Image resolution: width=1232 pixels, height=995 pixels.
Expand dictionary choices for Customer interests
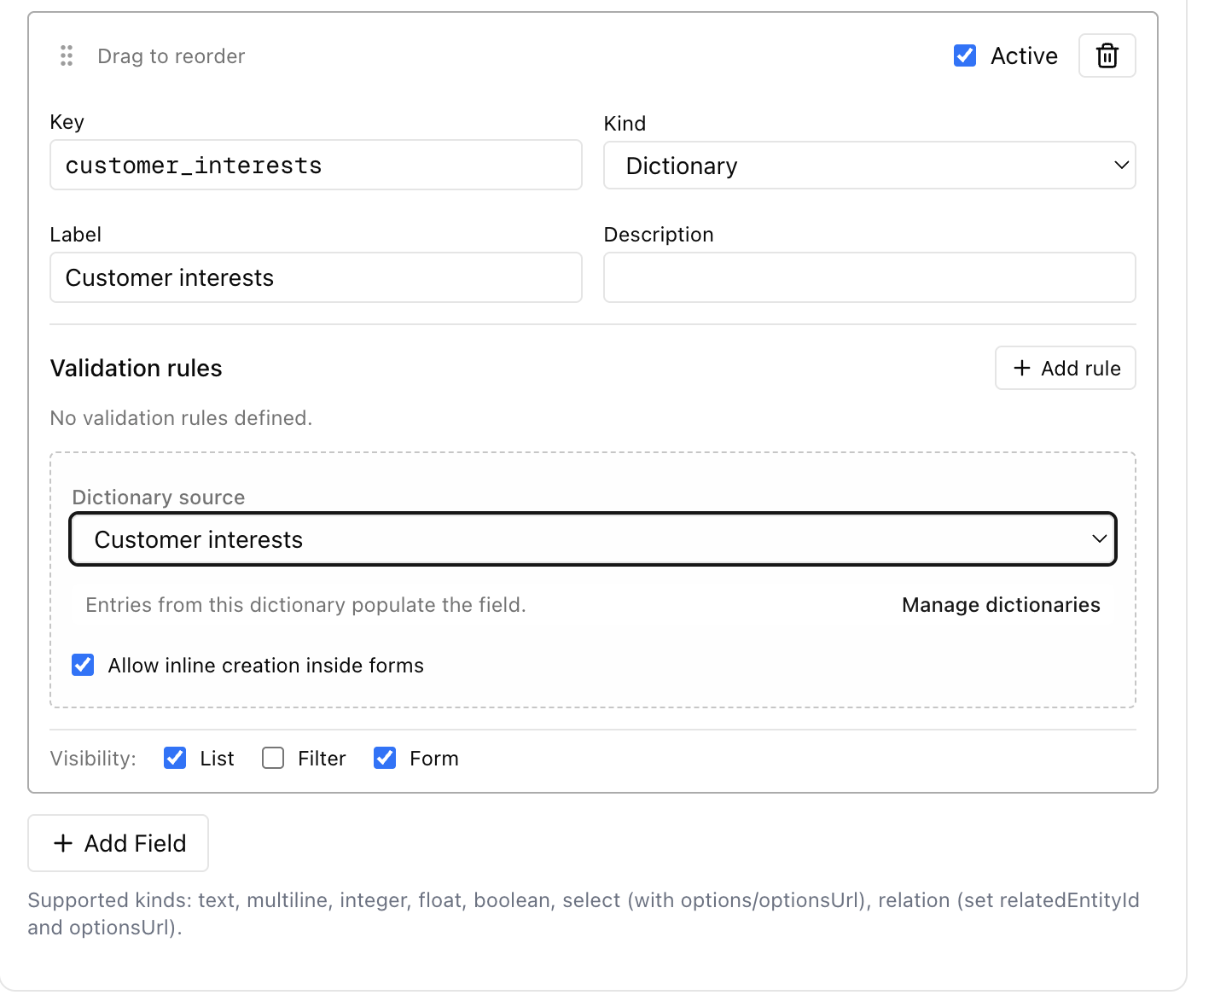[593, 538]
